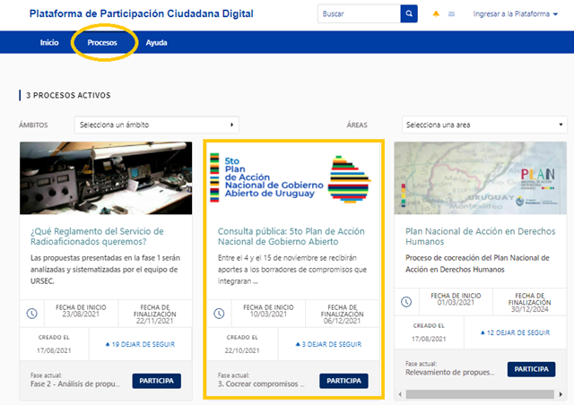Click the start date 01/03/2021
This screenshot has width=574, height=405.
[456, 303]
